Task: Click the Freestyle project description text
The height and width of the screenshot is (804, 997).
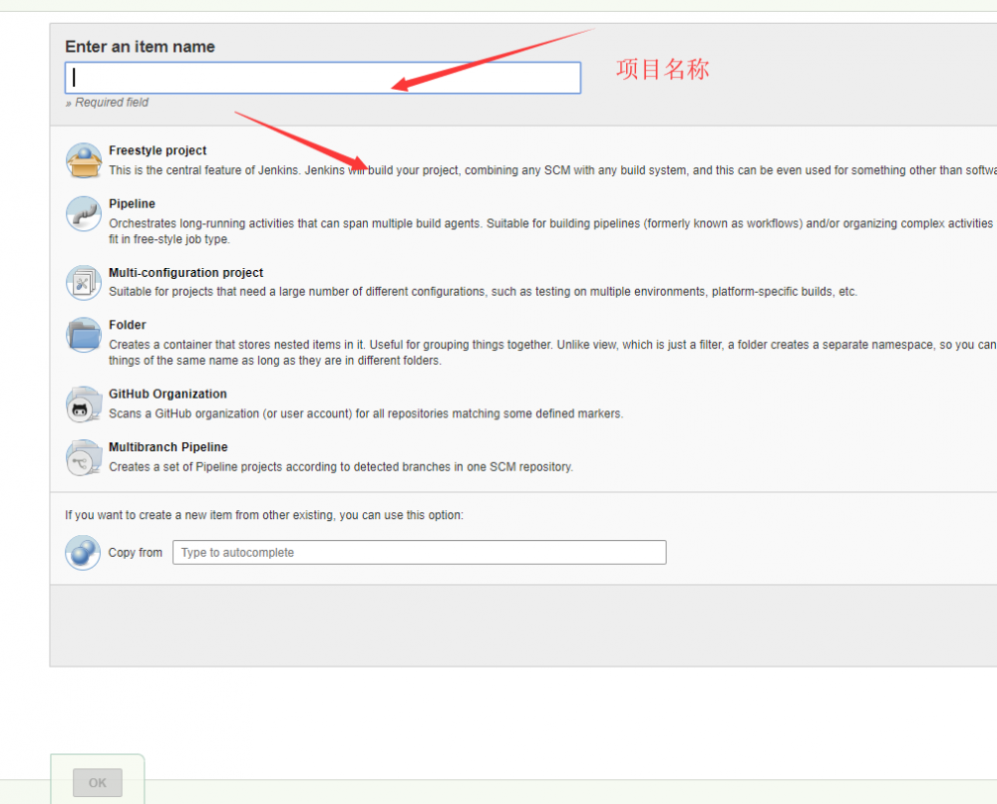Action: [x=399, y=169]
